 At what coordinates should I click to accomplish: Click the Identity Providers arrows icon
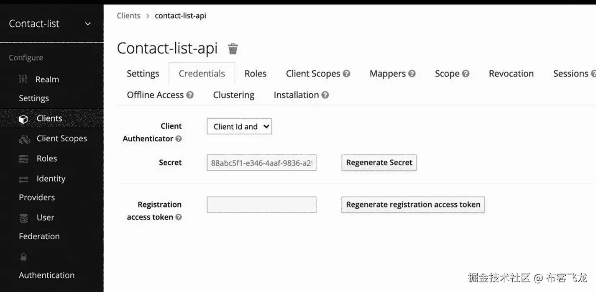[24, 179]
